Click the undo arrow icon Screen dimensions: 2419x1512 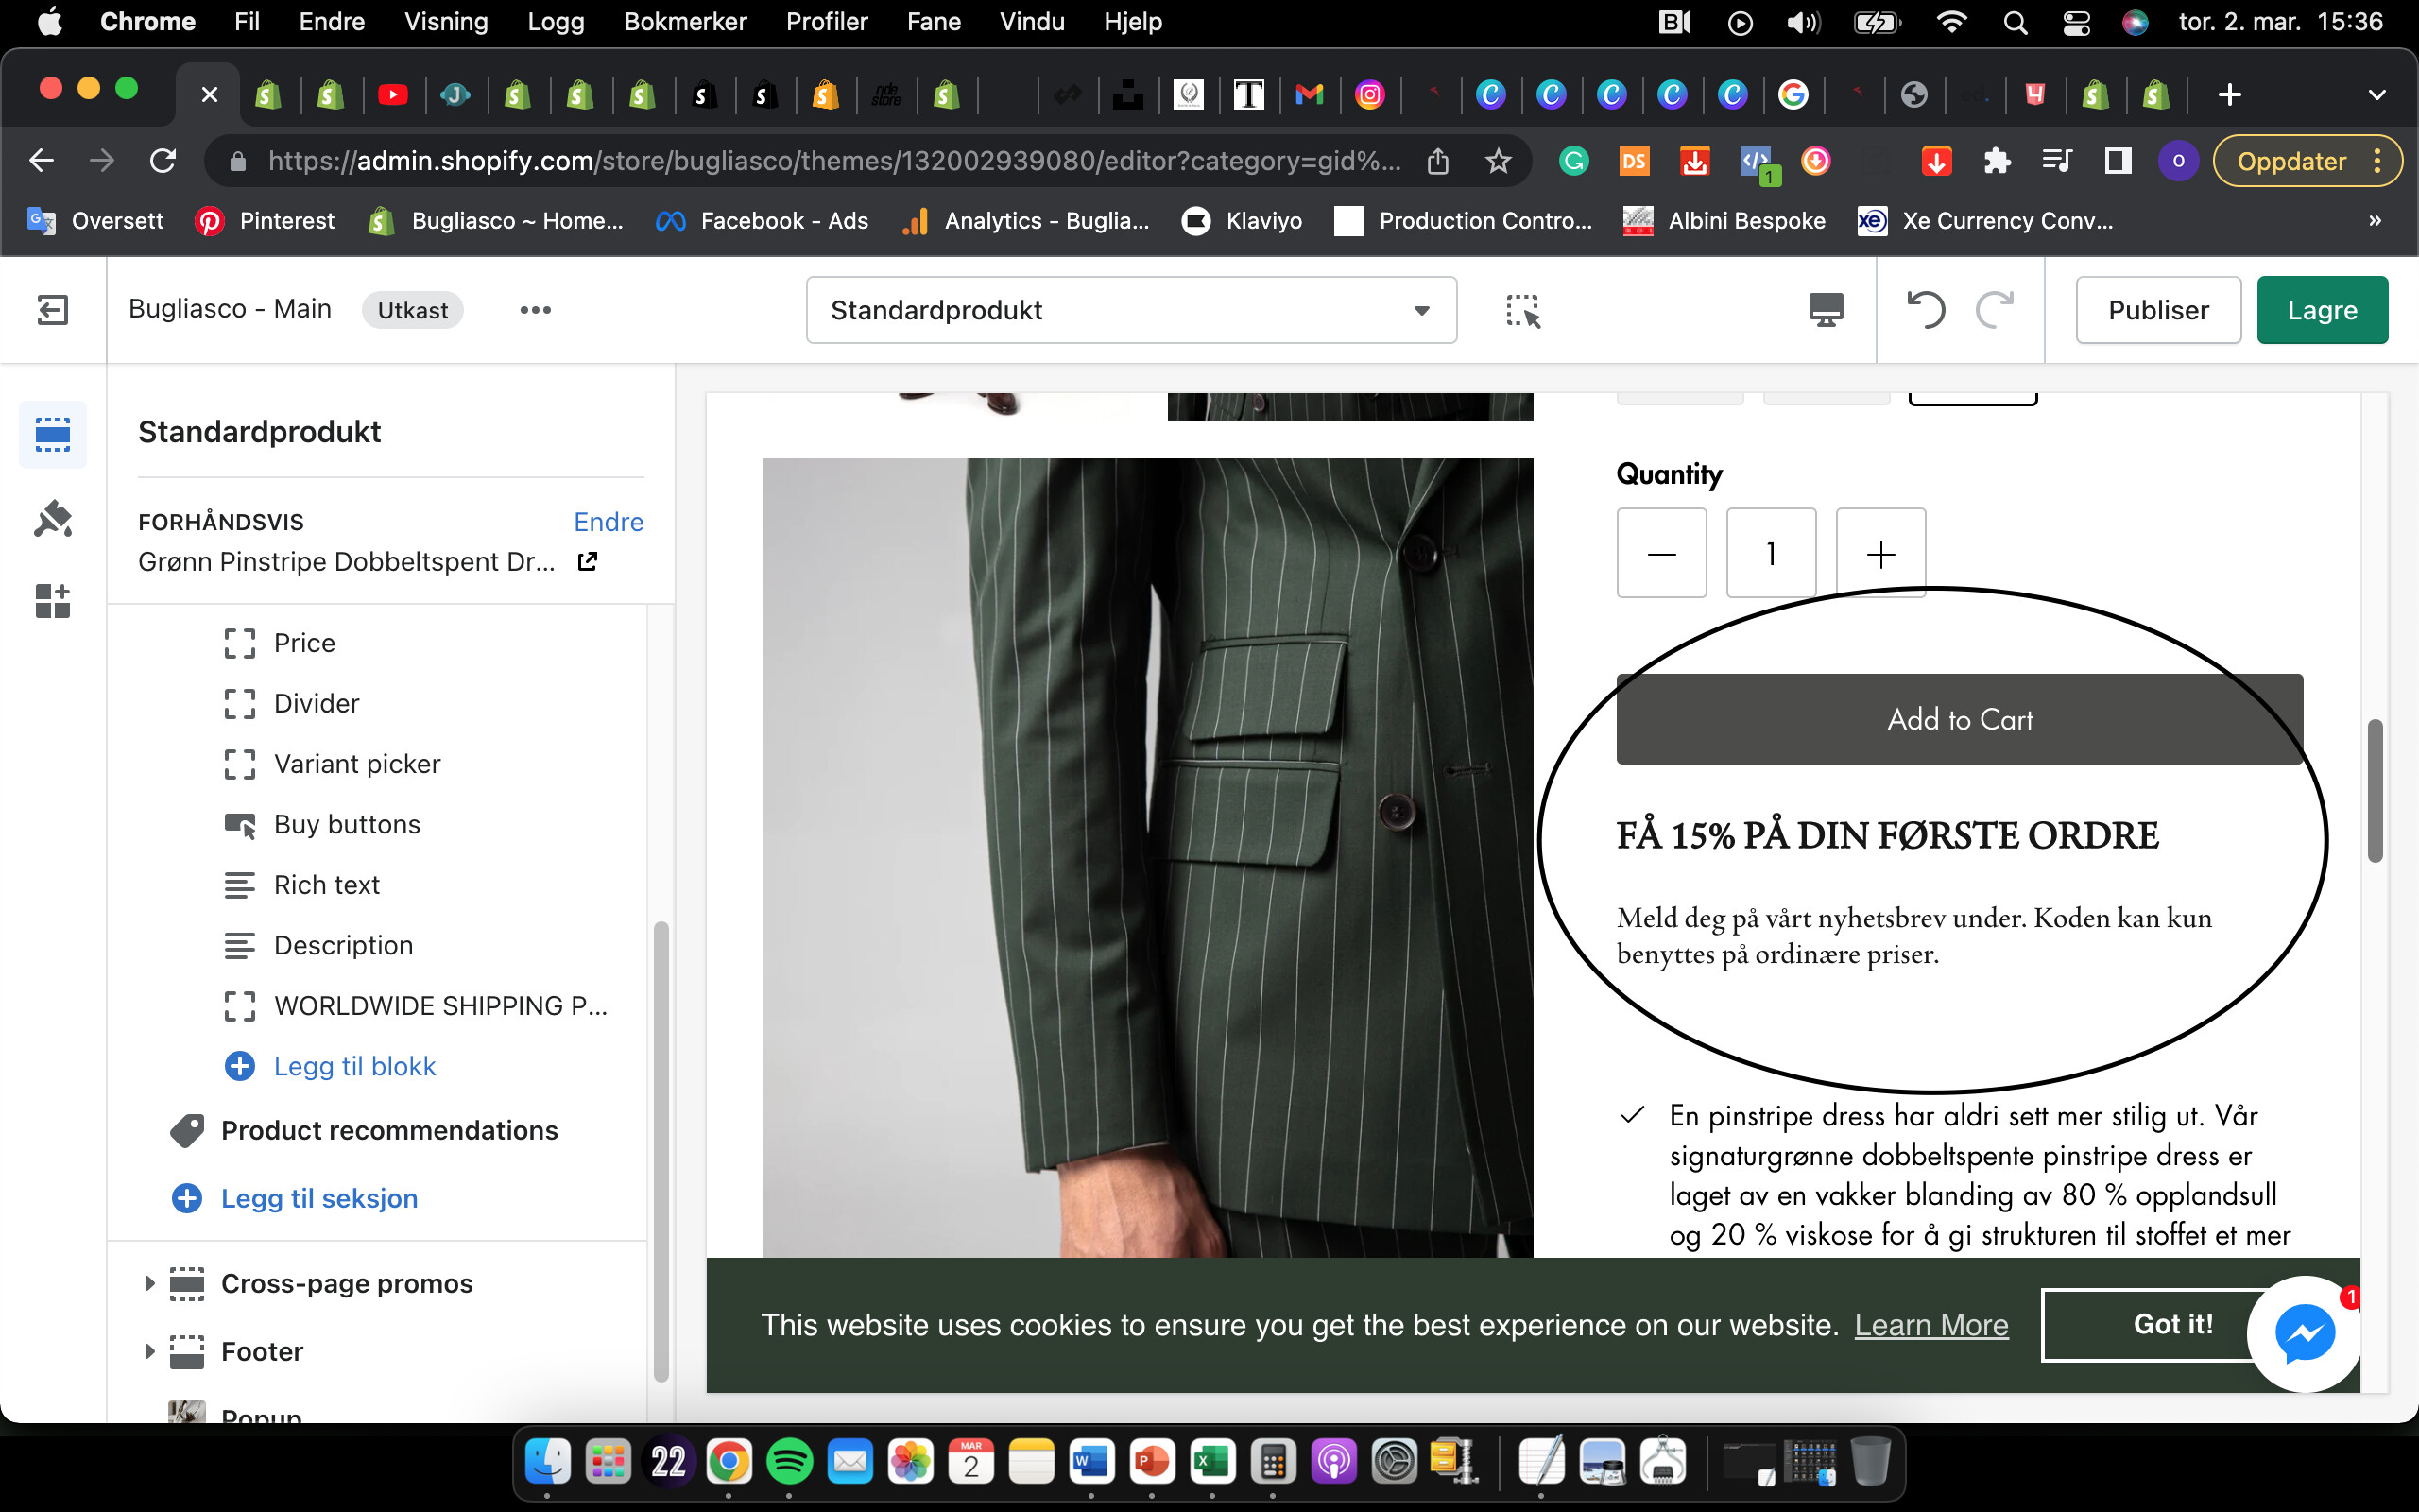tap(1924, 310)
